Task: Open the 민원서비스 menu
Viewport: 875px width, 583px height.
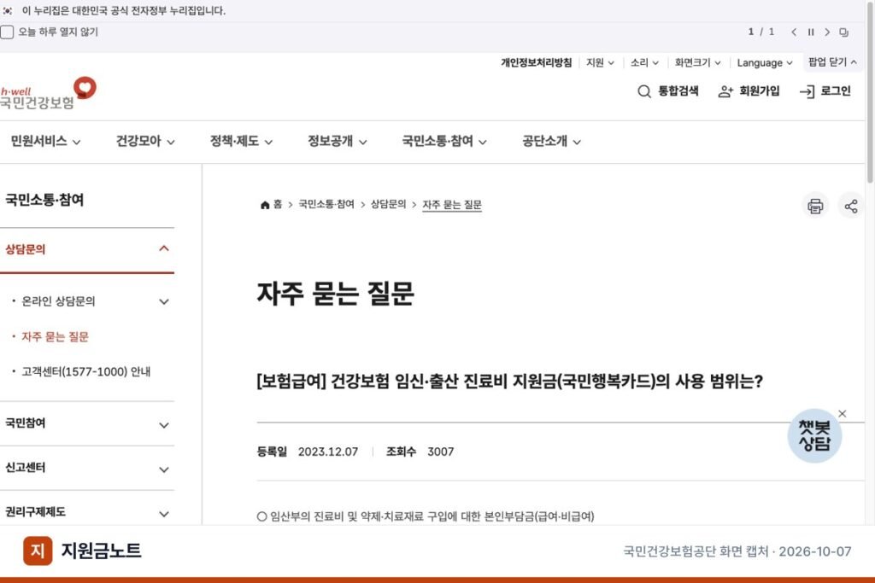Action: point(46,141)
